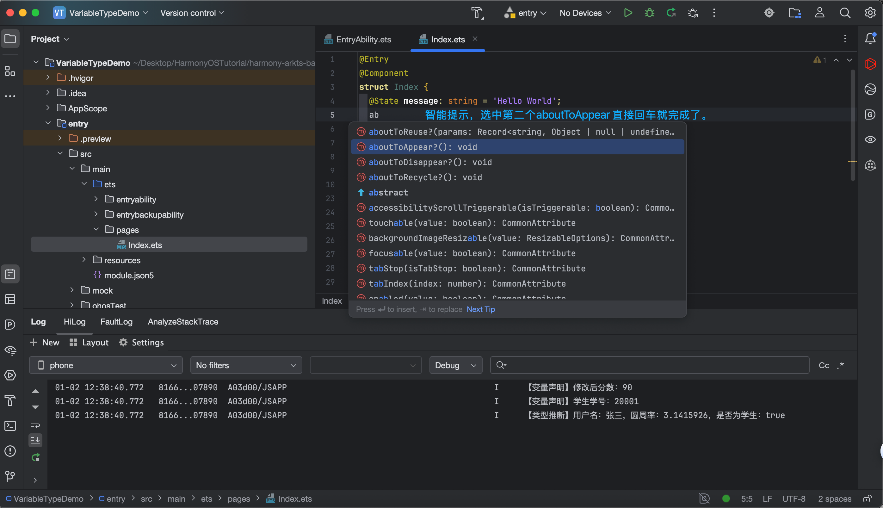The width and height of the screenshot is (883, 508).
Task: Open the phone device dropdown
Action: [106, 365]
